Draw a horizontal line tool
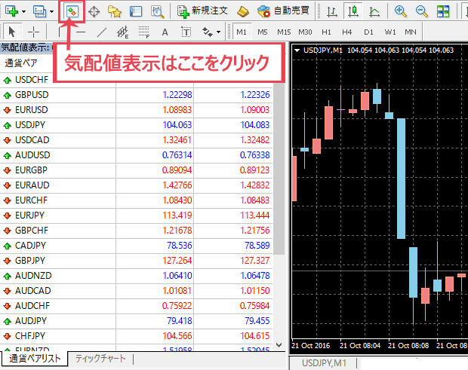Viewport: 468px width, 370px height. coord(81,32)
